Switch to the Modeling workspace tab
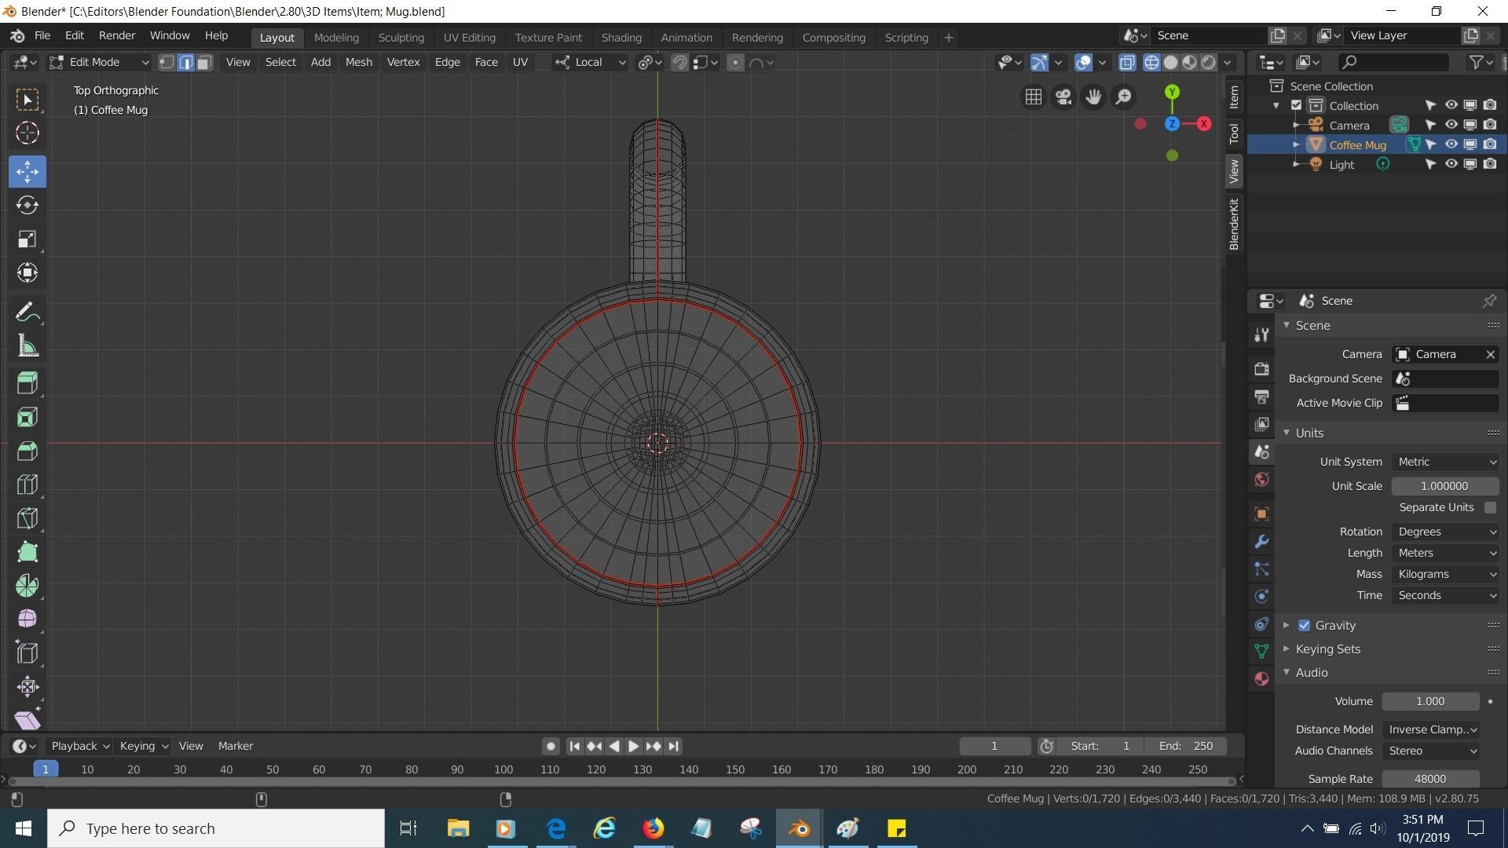The height and width of the screenshot is (848, 1508). click(x=336, y=38)
